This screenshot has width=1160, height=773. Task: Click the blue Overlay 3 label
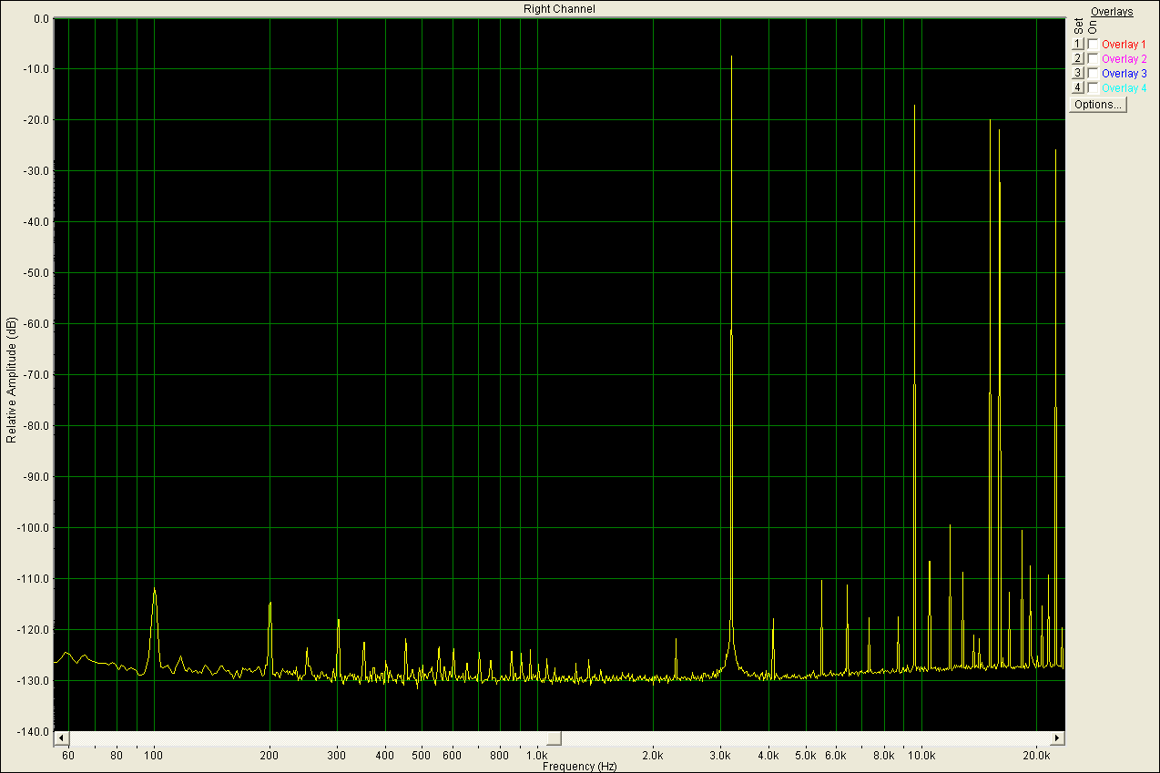[1124, 73]
